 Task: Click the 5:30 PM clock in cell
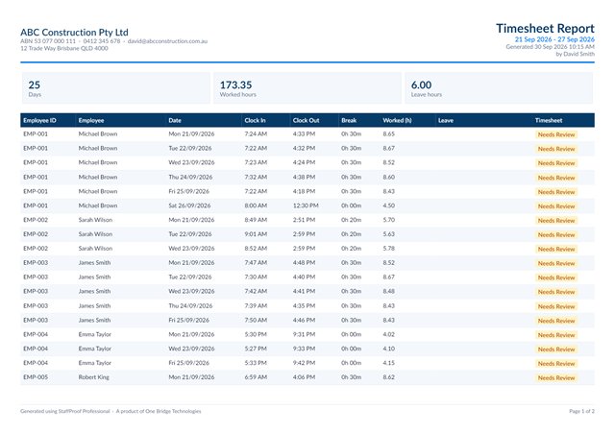click(x=256, y=334)
